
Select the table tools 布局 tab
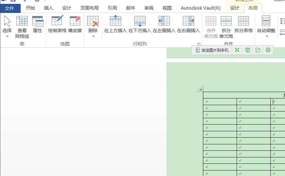pyautogui.click(x=253, y=8)
